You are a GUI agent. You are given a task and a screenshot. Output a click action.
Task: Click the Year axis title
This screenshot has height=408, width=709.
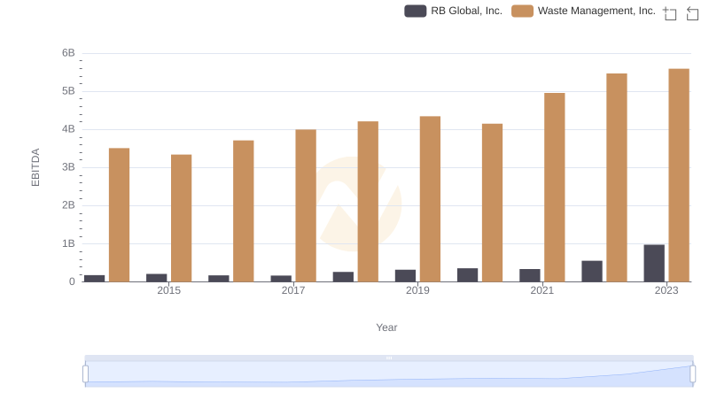[x=386, y=327]
